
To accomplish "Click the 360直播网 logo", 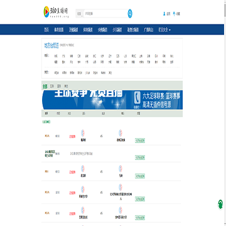I will click(x=56, y=12).
